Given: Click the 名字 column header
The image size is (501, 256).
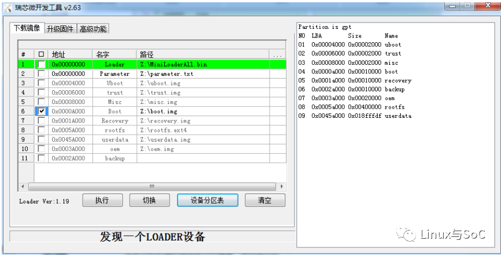Looking at the screenshot, I should click(115, 54).
